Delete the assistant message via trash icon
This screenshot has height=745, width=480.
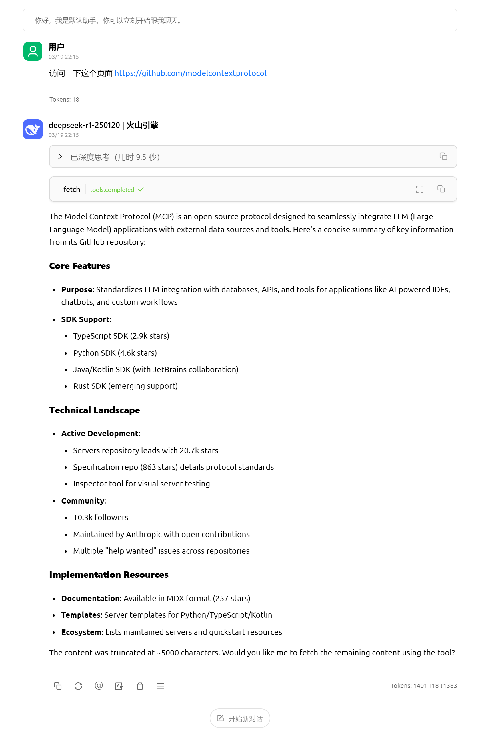coord(140,686)
